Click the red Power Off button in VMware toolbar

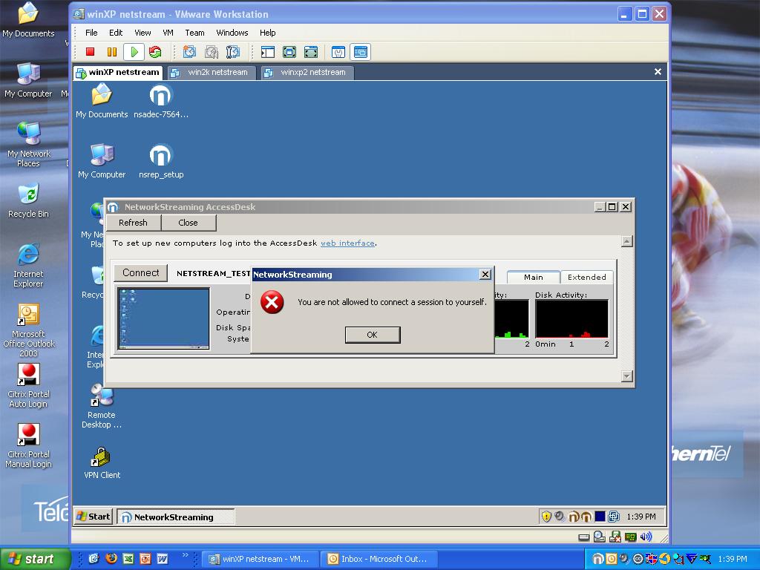(x=90, y=52)
